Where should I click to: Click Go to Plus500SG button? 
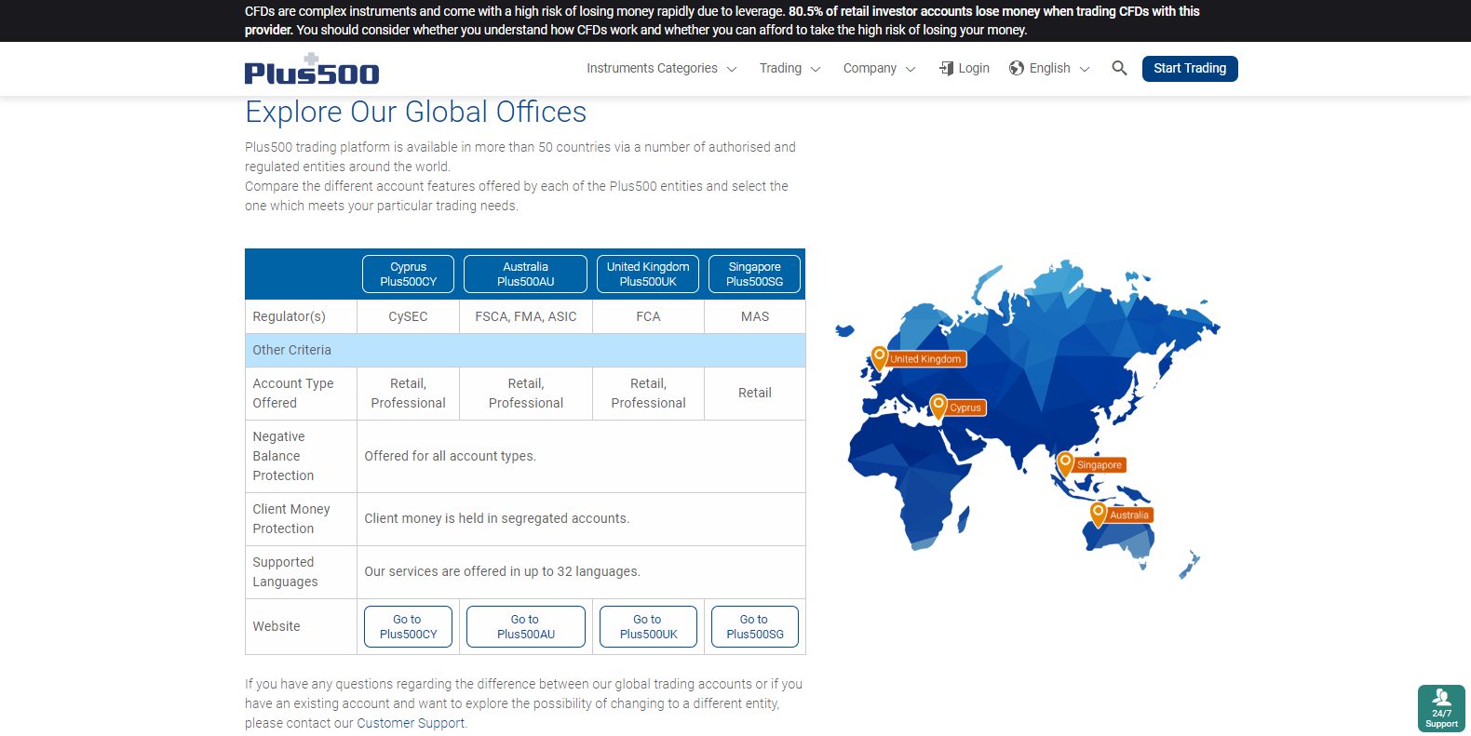pyautogui.click(x=754, y=626)
